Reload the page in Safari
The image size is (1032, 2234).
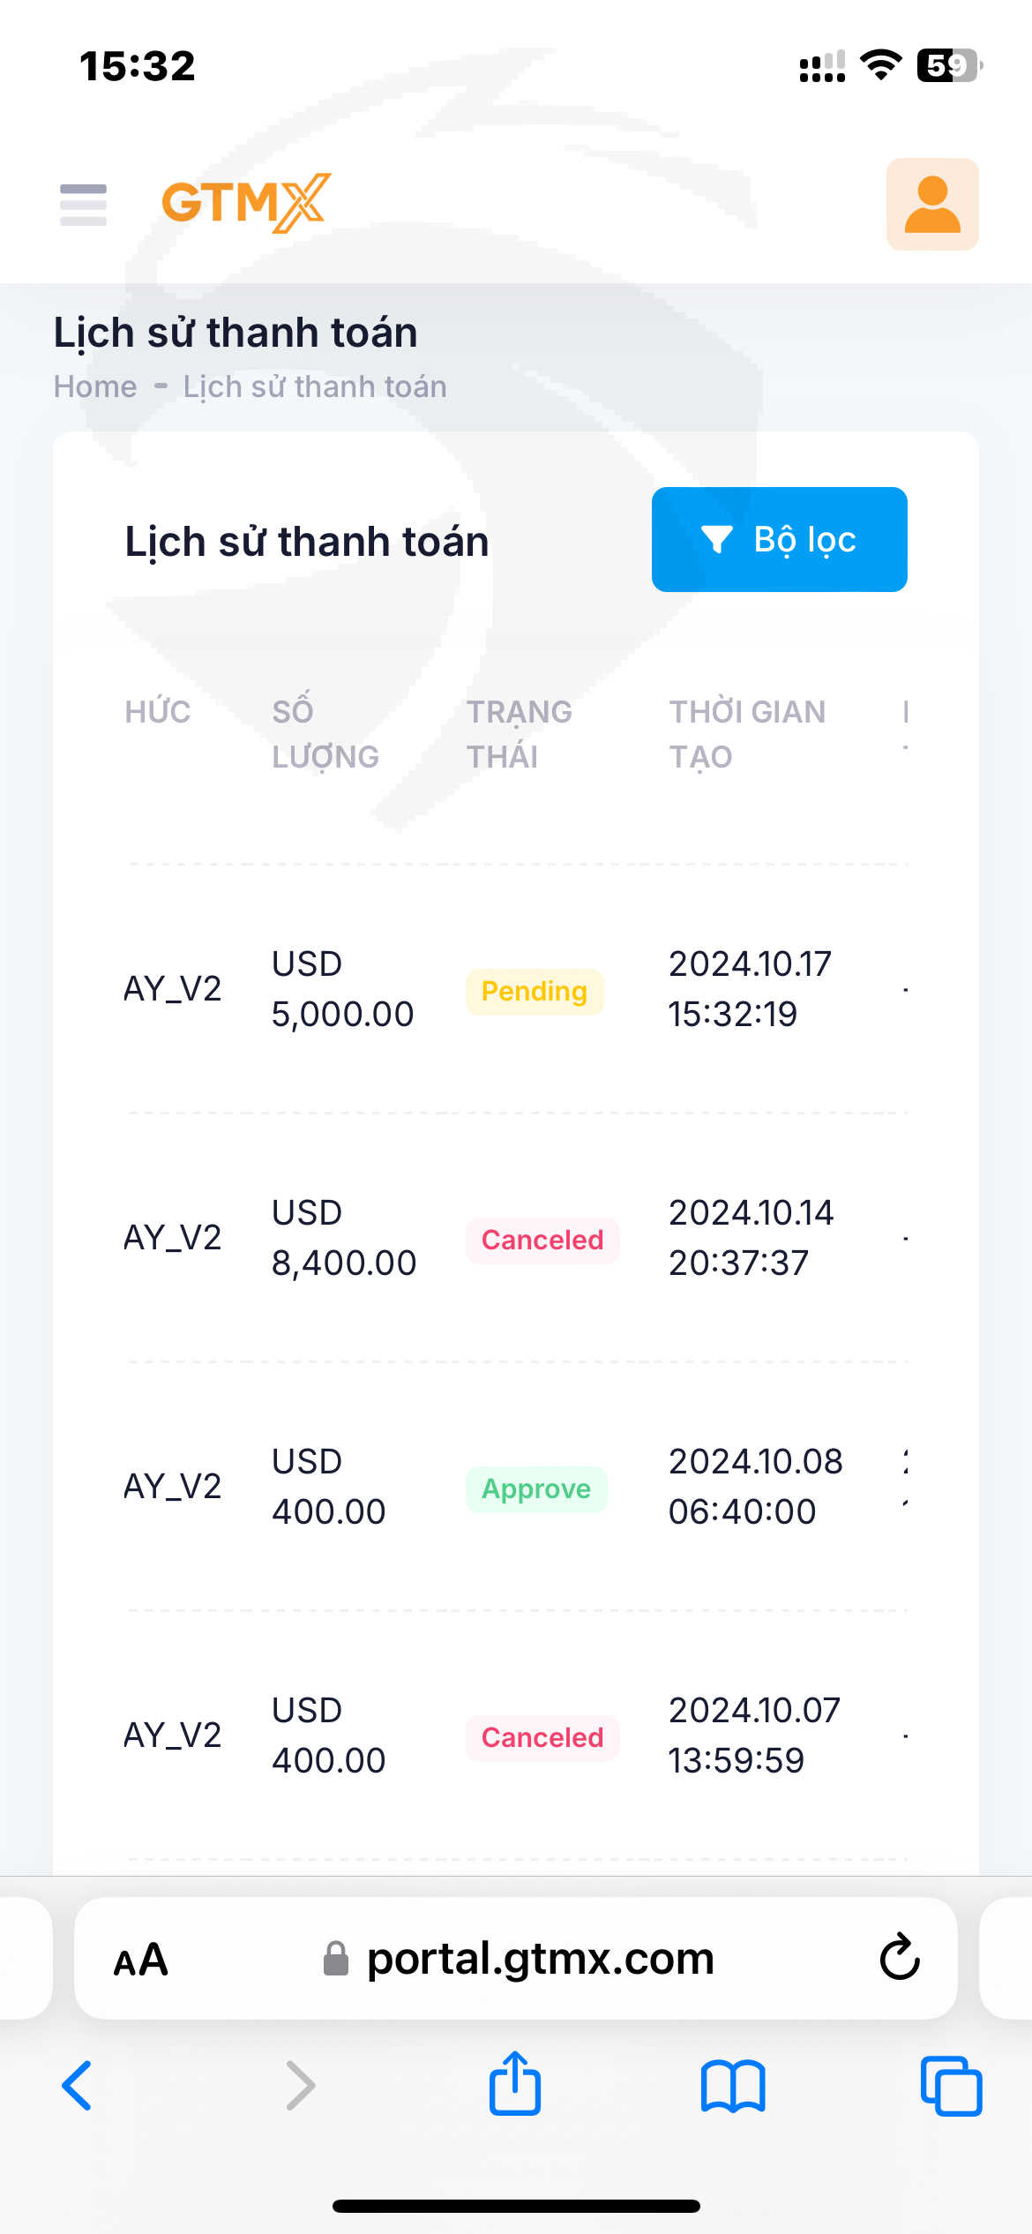click(899, 1958)
